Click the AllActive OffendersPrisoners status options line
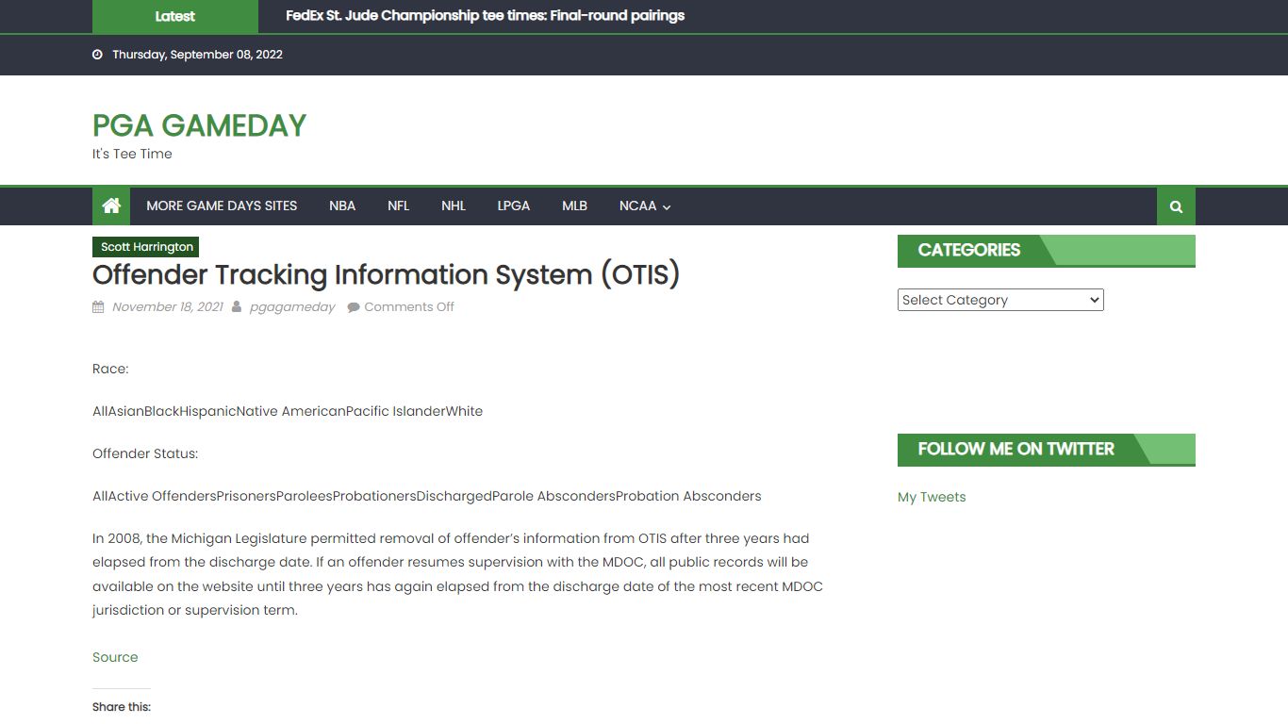This screenshot has height=724, width=1288. pyautogui.click(x=427, y=496)
